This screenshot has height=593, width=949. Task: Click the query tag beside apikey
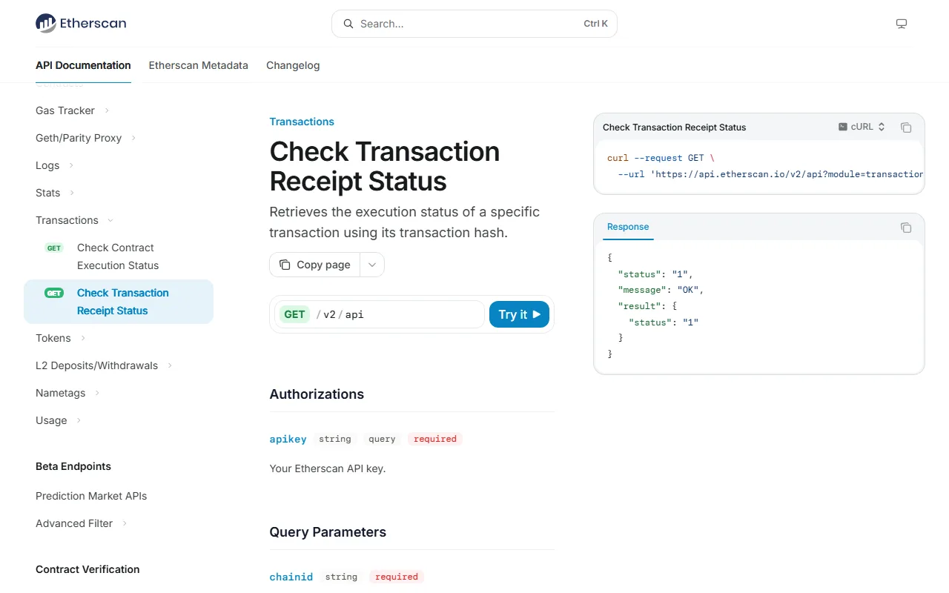coord(382,439)
